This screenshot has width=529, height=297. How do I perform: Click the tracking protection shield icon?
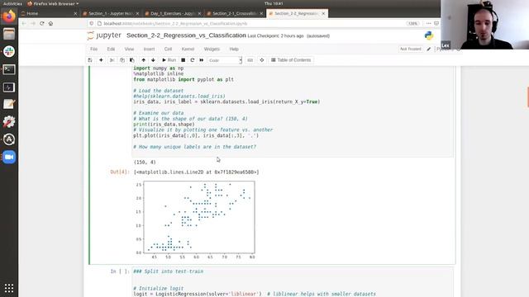pyautogui.click(x=92, y=24)
